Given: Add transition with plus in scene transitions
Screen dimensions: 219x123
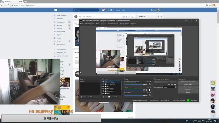Looking at the screenshot, I should pos(169,84).
